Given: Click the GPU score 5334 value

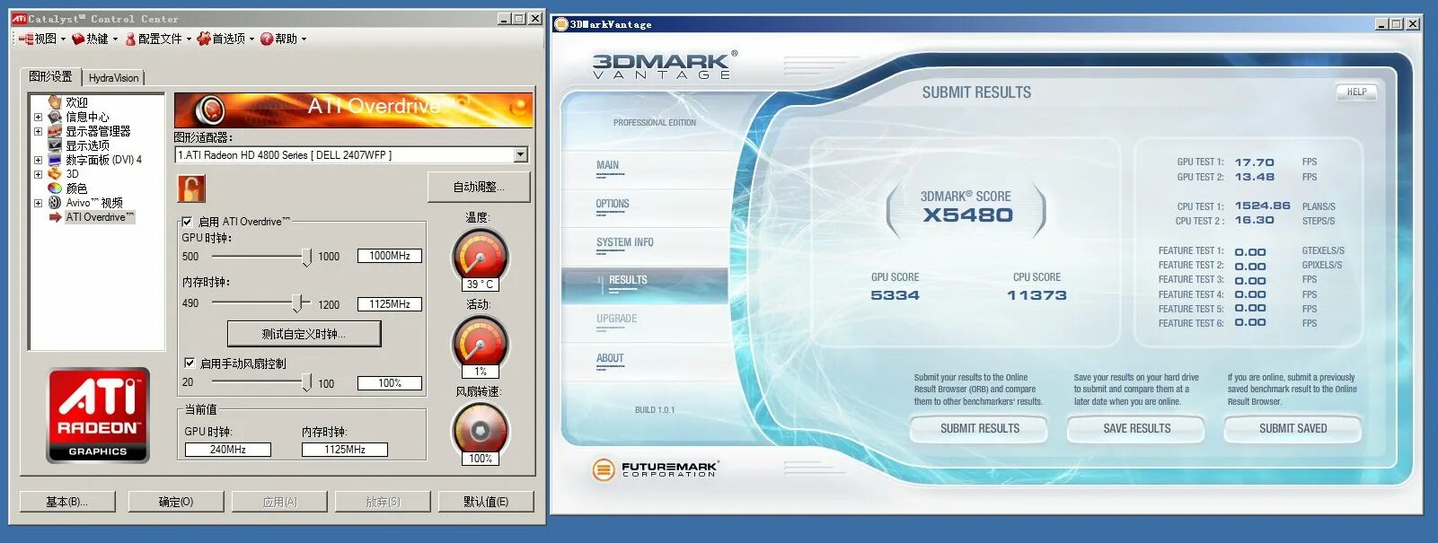Looking at the screenshot, I should point(895,295).
